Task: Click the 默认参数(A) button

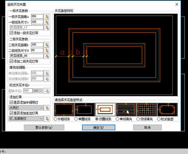Action: click(x=44, y=128)
